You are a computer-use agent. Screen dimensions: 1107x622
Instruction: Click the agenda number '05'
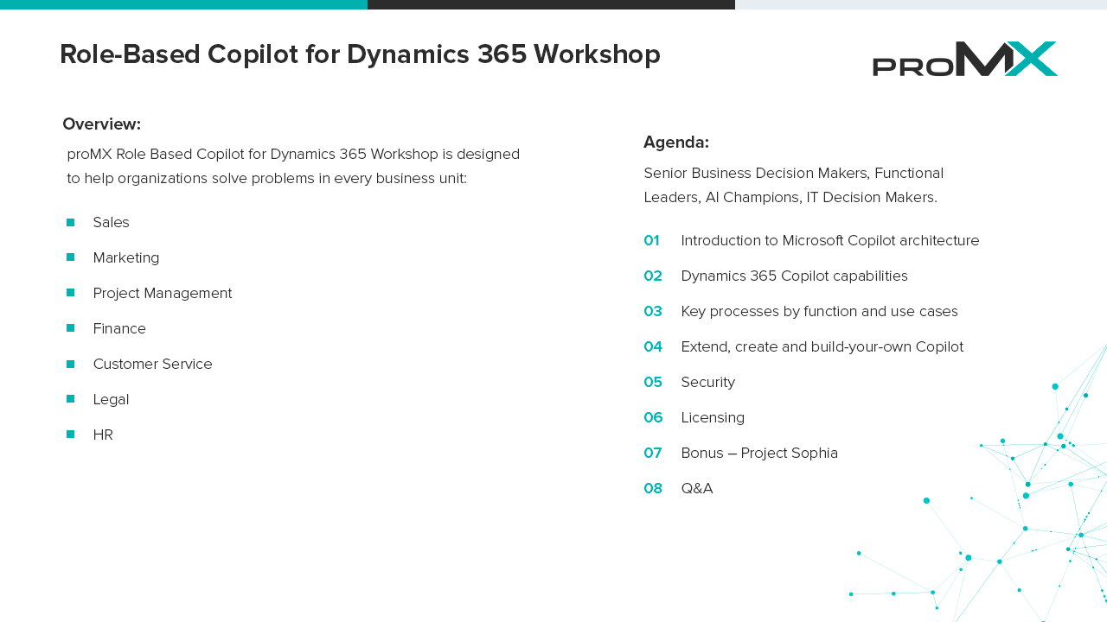(653, 382)
